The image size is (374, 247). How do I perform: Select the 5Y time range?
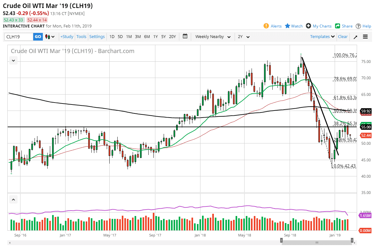(x=163, y=37)
